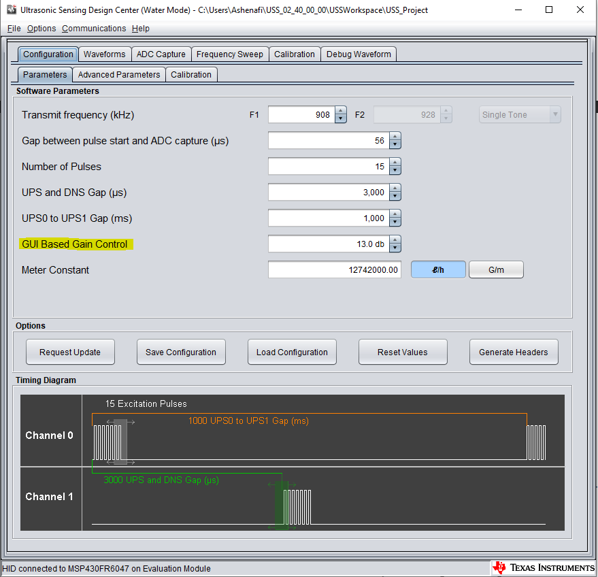
Task: Click the Channel 0 ADC capture window marker
Action: 120,442
